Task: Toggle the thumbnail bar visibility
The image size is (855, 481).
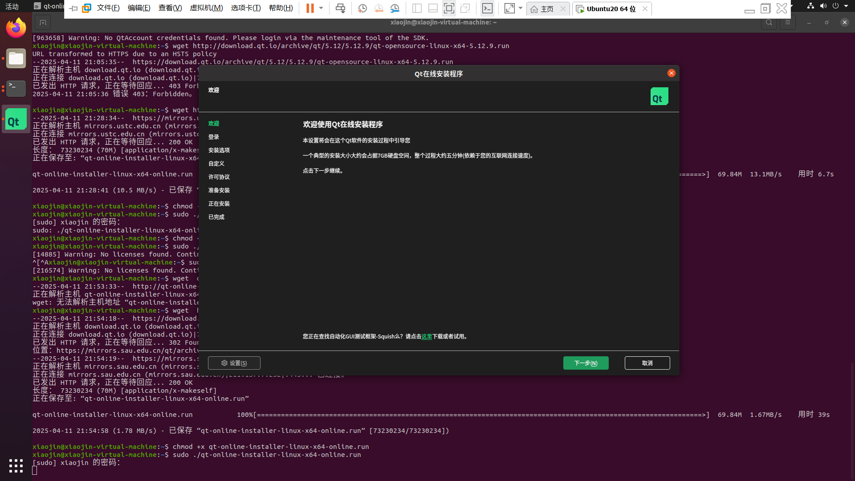Action: click(x=432, y=8)
